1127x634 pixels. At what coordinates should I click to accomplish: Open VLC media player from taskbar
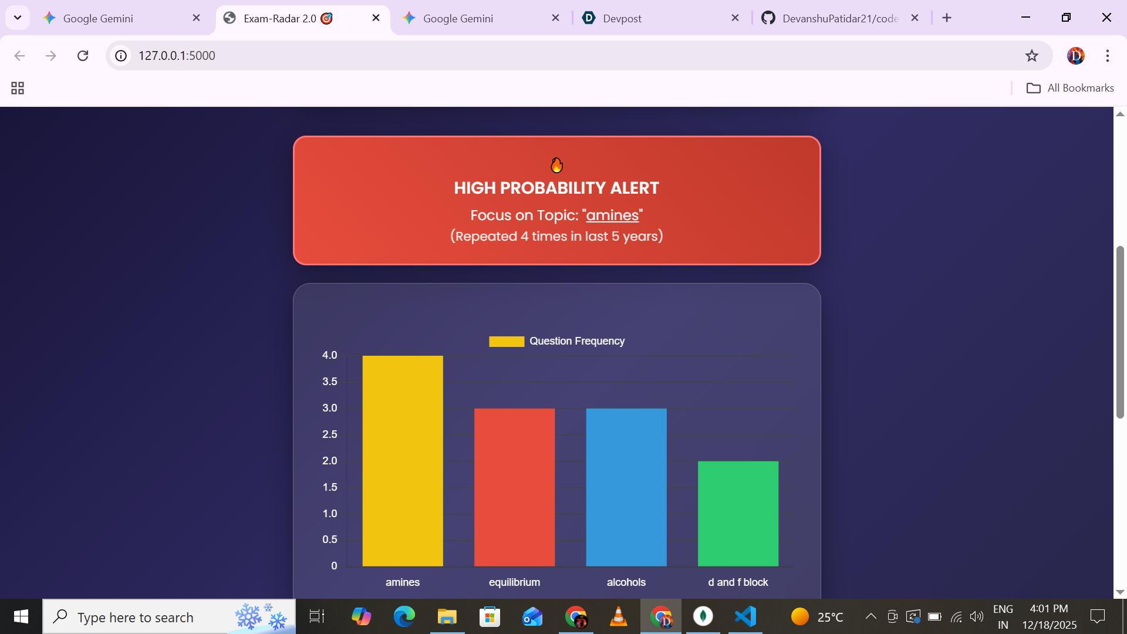pyautogui.click(x=618, y=616)
